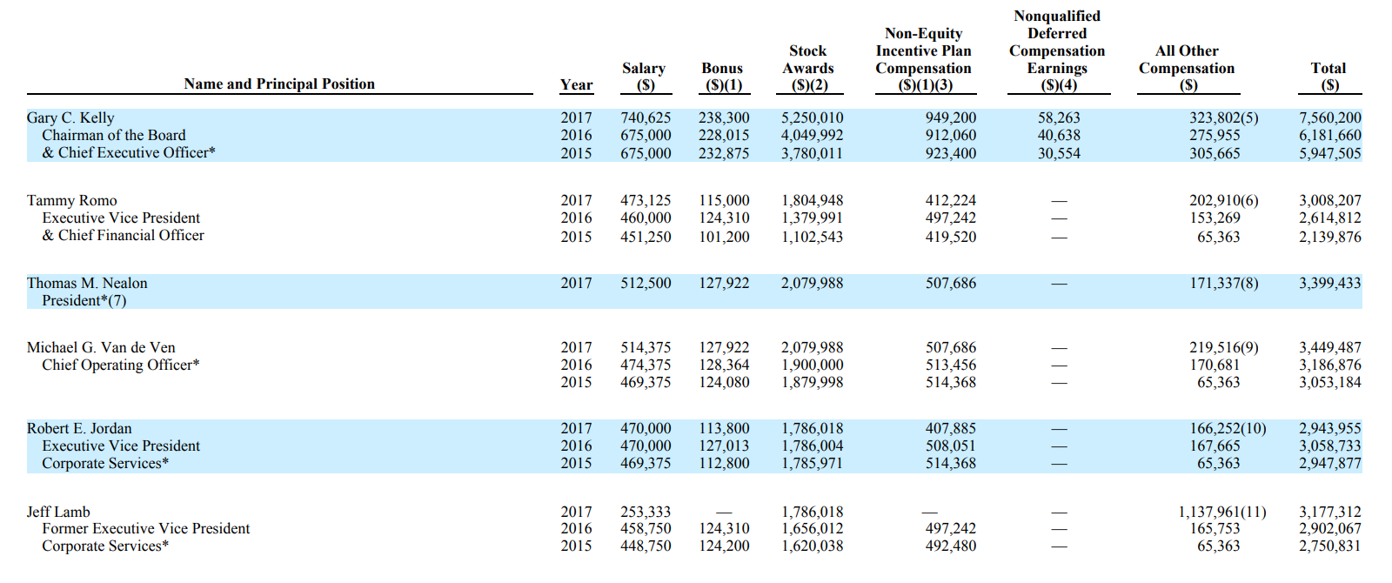Select Van de Ven's other compensation 219,516(9)
This screenshot has width=1392, height=583.
(x=1224, y=347)
